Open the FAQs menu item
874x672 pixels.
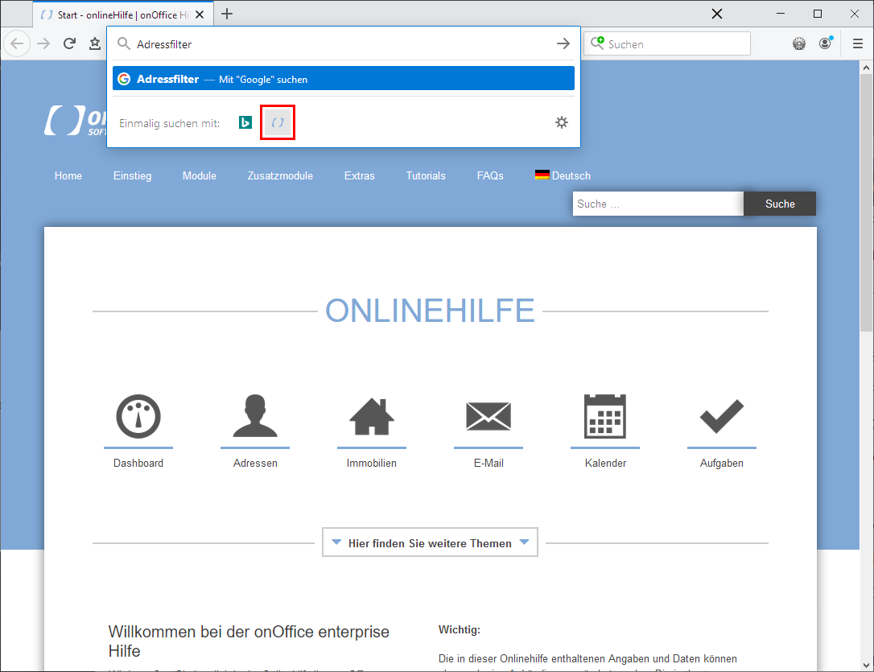pyautogui.click(x=490, y=175)
